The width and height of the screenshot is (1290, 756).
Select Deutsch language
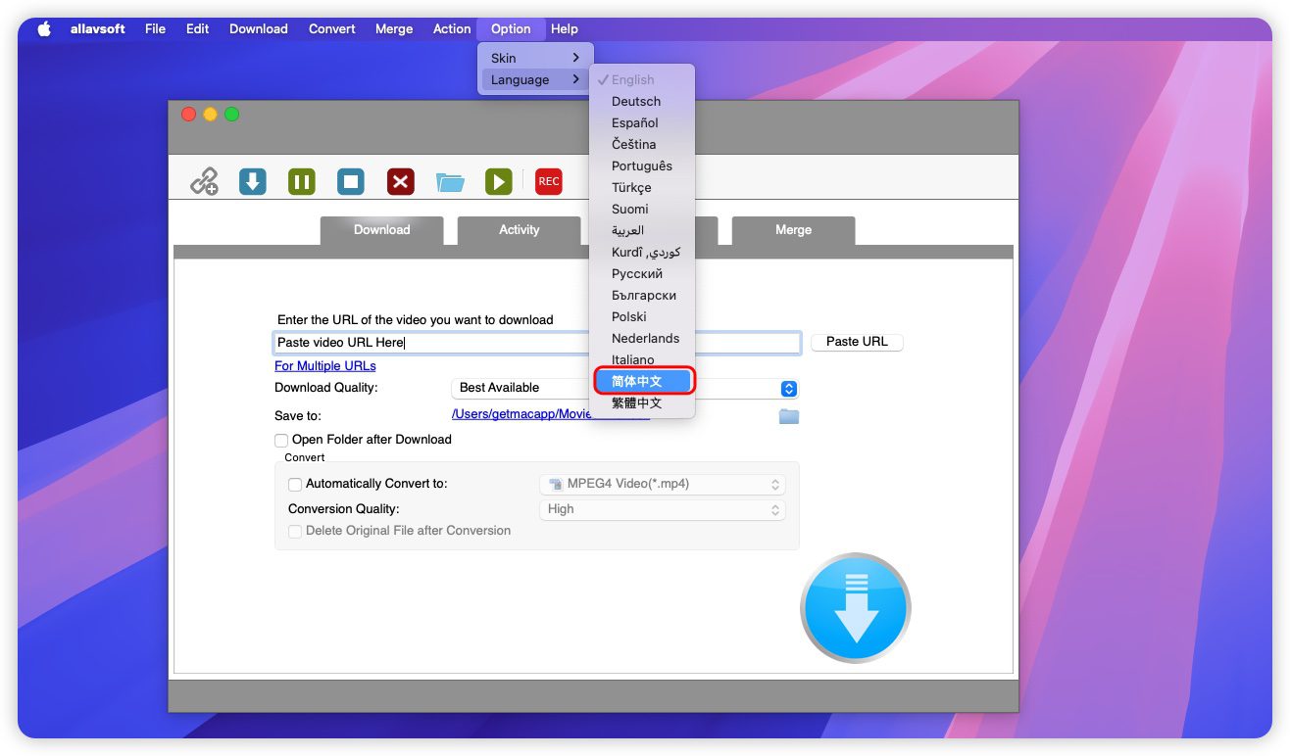[x=643, y=102]
